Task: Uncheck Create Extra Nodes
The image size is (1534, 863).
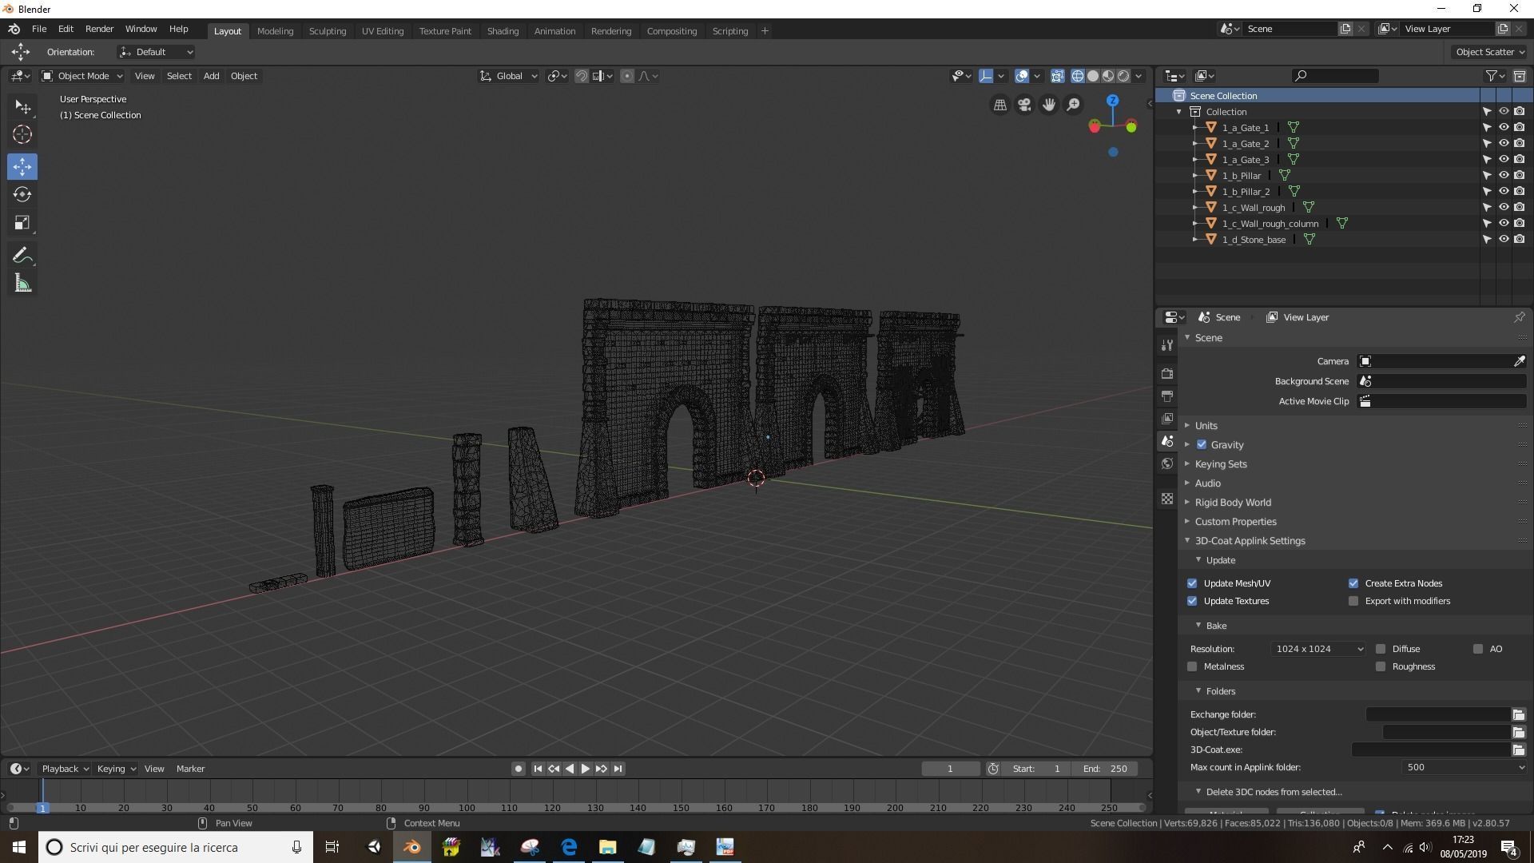Action: click(1353, 583)
